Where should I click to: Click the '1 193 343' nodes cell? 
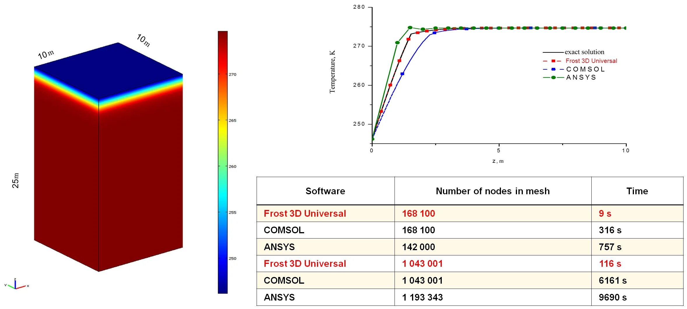point(493,297)
